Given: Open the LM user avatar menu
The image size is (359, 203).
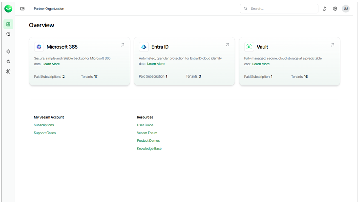Looking at the screenshot, I should 346,9.
